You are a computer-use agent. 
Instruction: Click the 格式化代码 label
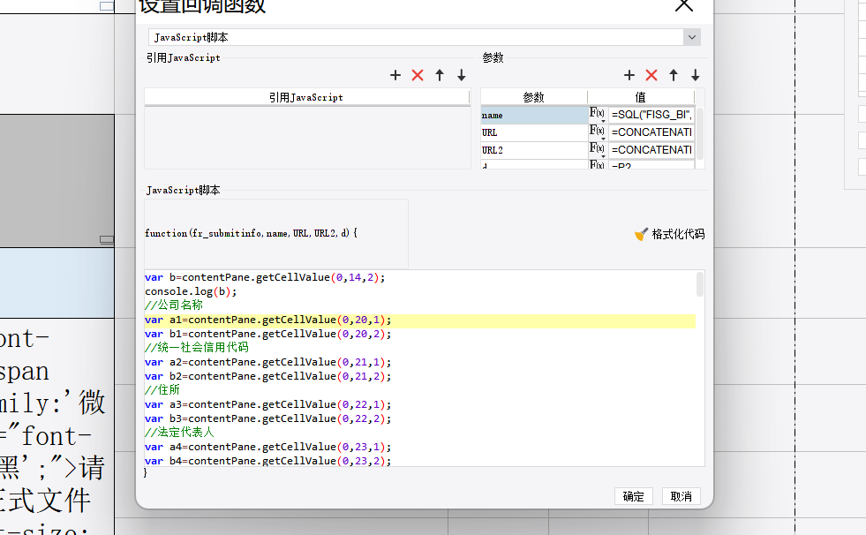pyautogui.click(x=678, y=234)
